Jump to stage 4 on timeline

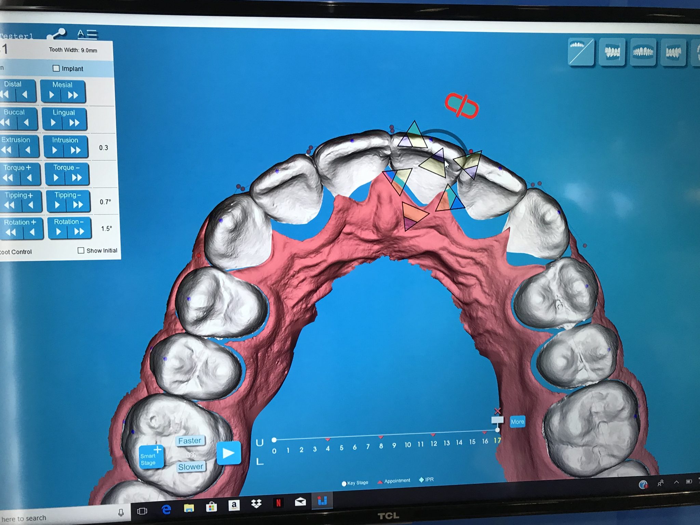(328, 448)
